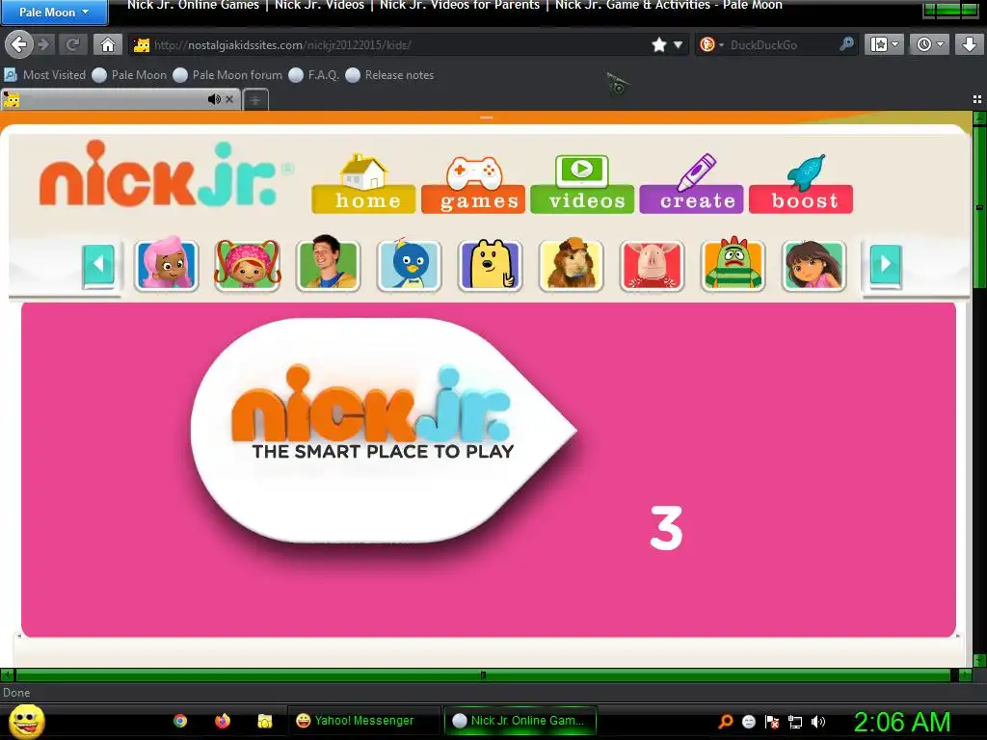
Task: Open the DuckDuckGo search engine selector
Action: click(x=711, y=44)
